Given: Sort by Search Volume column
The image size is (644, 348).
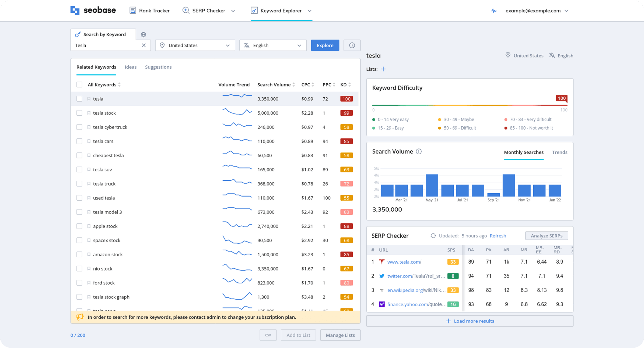Looking at the screenshot, I should coord(276,85).
